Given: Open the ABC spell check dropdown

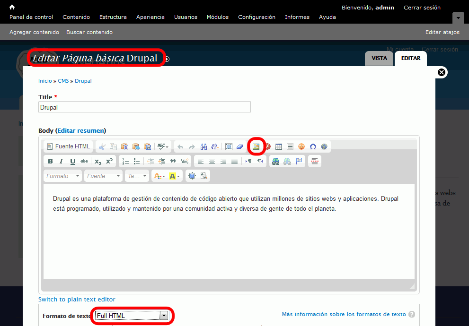Looking at the screenshot, I should click(163, 146).
